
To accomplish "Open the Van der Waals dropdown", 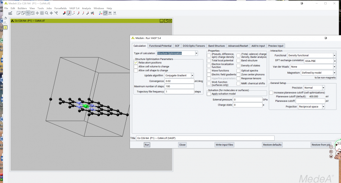I will pos(334,67).
